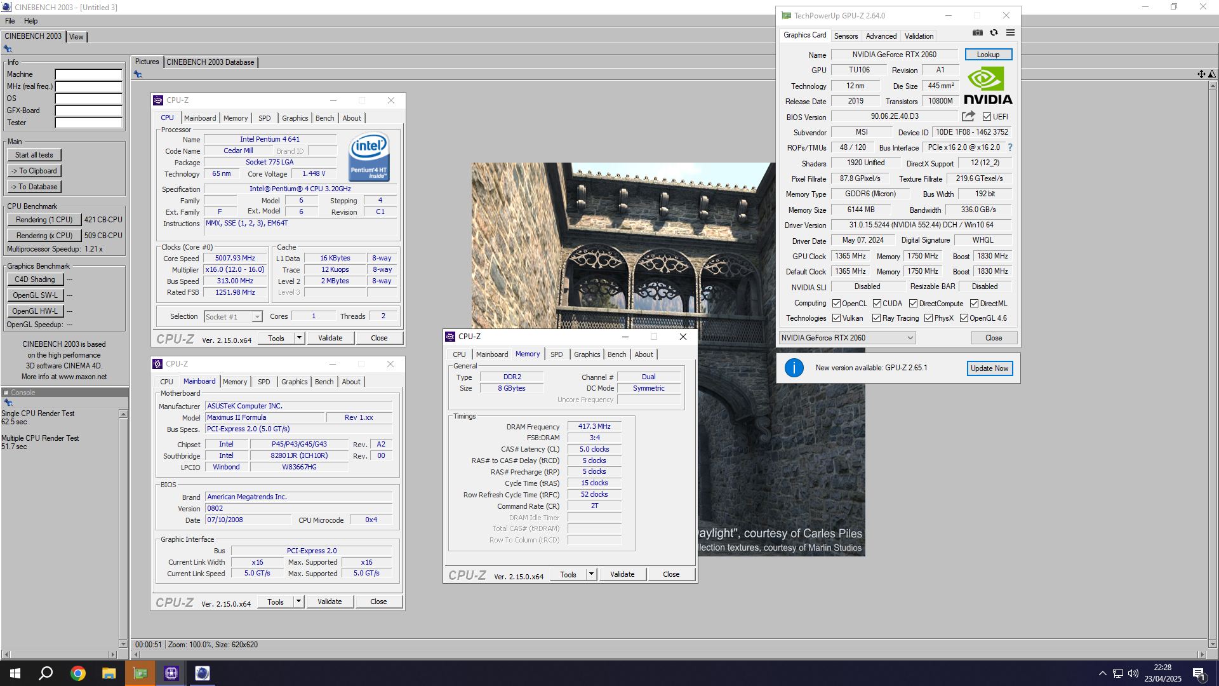Switch to the Sensors tab in GPU-Z

(x=846, y=36)
